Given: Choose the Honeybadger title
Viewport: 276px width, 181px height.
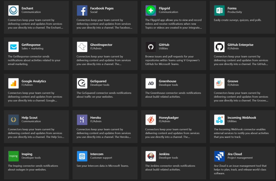Looking at the screenshot, I should coord(169,118).
